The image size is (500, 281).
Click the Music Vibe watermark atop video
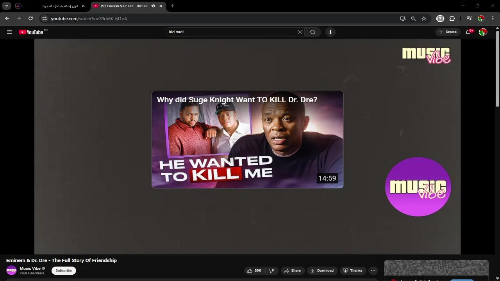point(426,55)
